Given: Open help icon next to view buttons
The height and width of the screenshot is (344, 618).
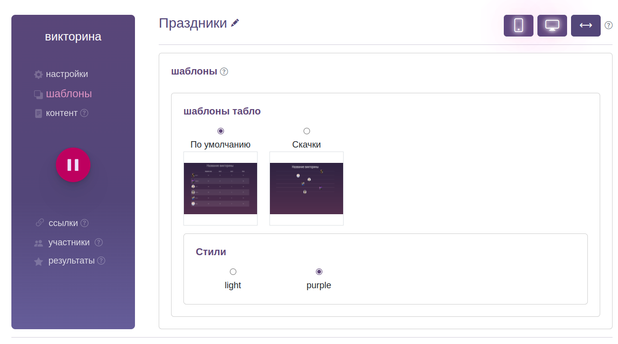Looking at the screenshot, I should tap(609, 25).
